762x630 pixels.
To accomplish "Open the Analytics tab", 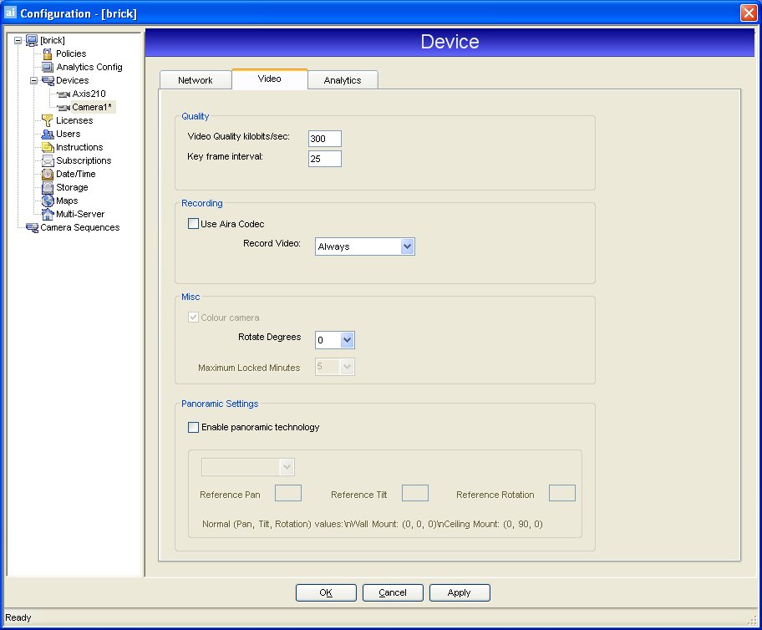I will [x=343, y=79].
